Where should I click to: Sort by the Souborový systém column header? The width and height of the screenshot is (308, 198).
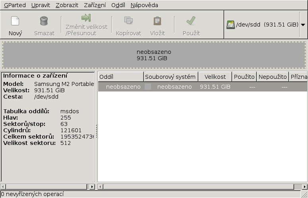[x=171, y=77]
